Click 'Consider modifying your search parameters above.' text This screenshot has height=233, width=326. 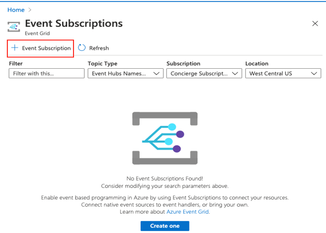pos(165,186)
